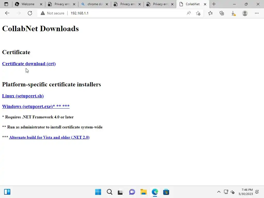Open the network status tray icon
264x198 pixels.
click(x=226, y=192)
